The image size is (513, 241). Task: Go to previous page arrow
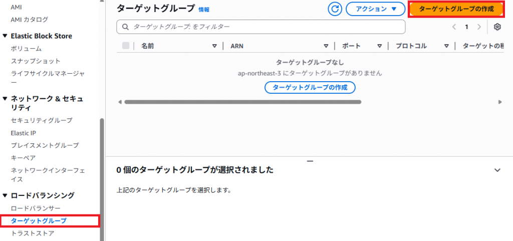coord(454,27)
